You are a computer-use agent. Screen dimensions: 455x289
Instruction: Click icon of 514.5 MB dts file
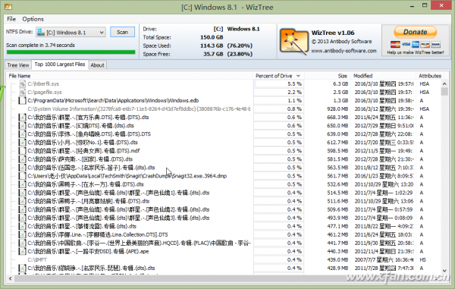coord(22,193)
